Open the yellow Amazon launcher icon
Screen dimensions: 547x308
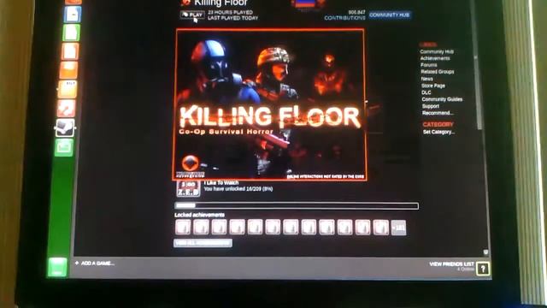click(68, 89)
